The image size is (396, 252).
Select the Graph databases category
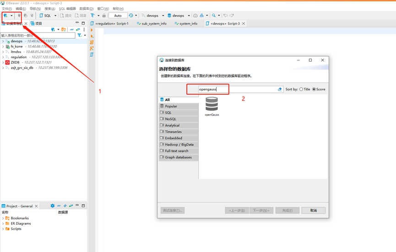pos(179,157)
